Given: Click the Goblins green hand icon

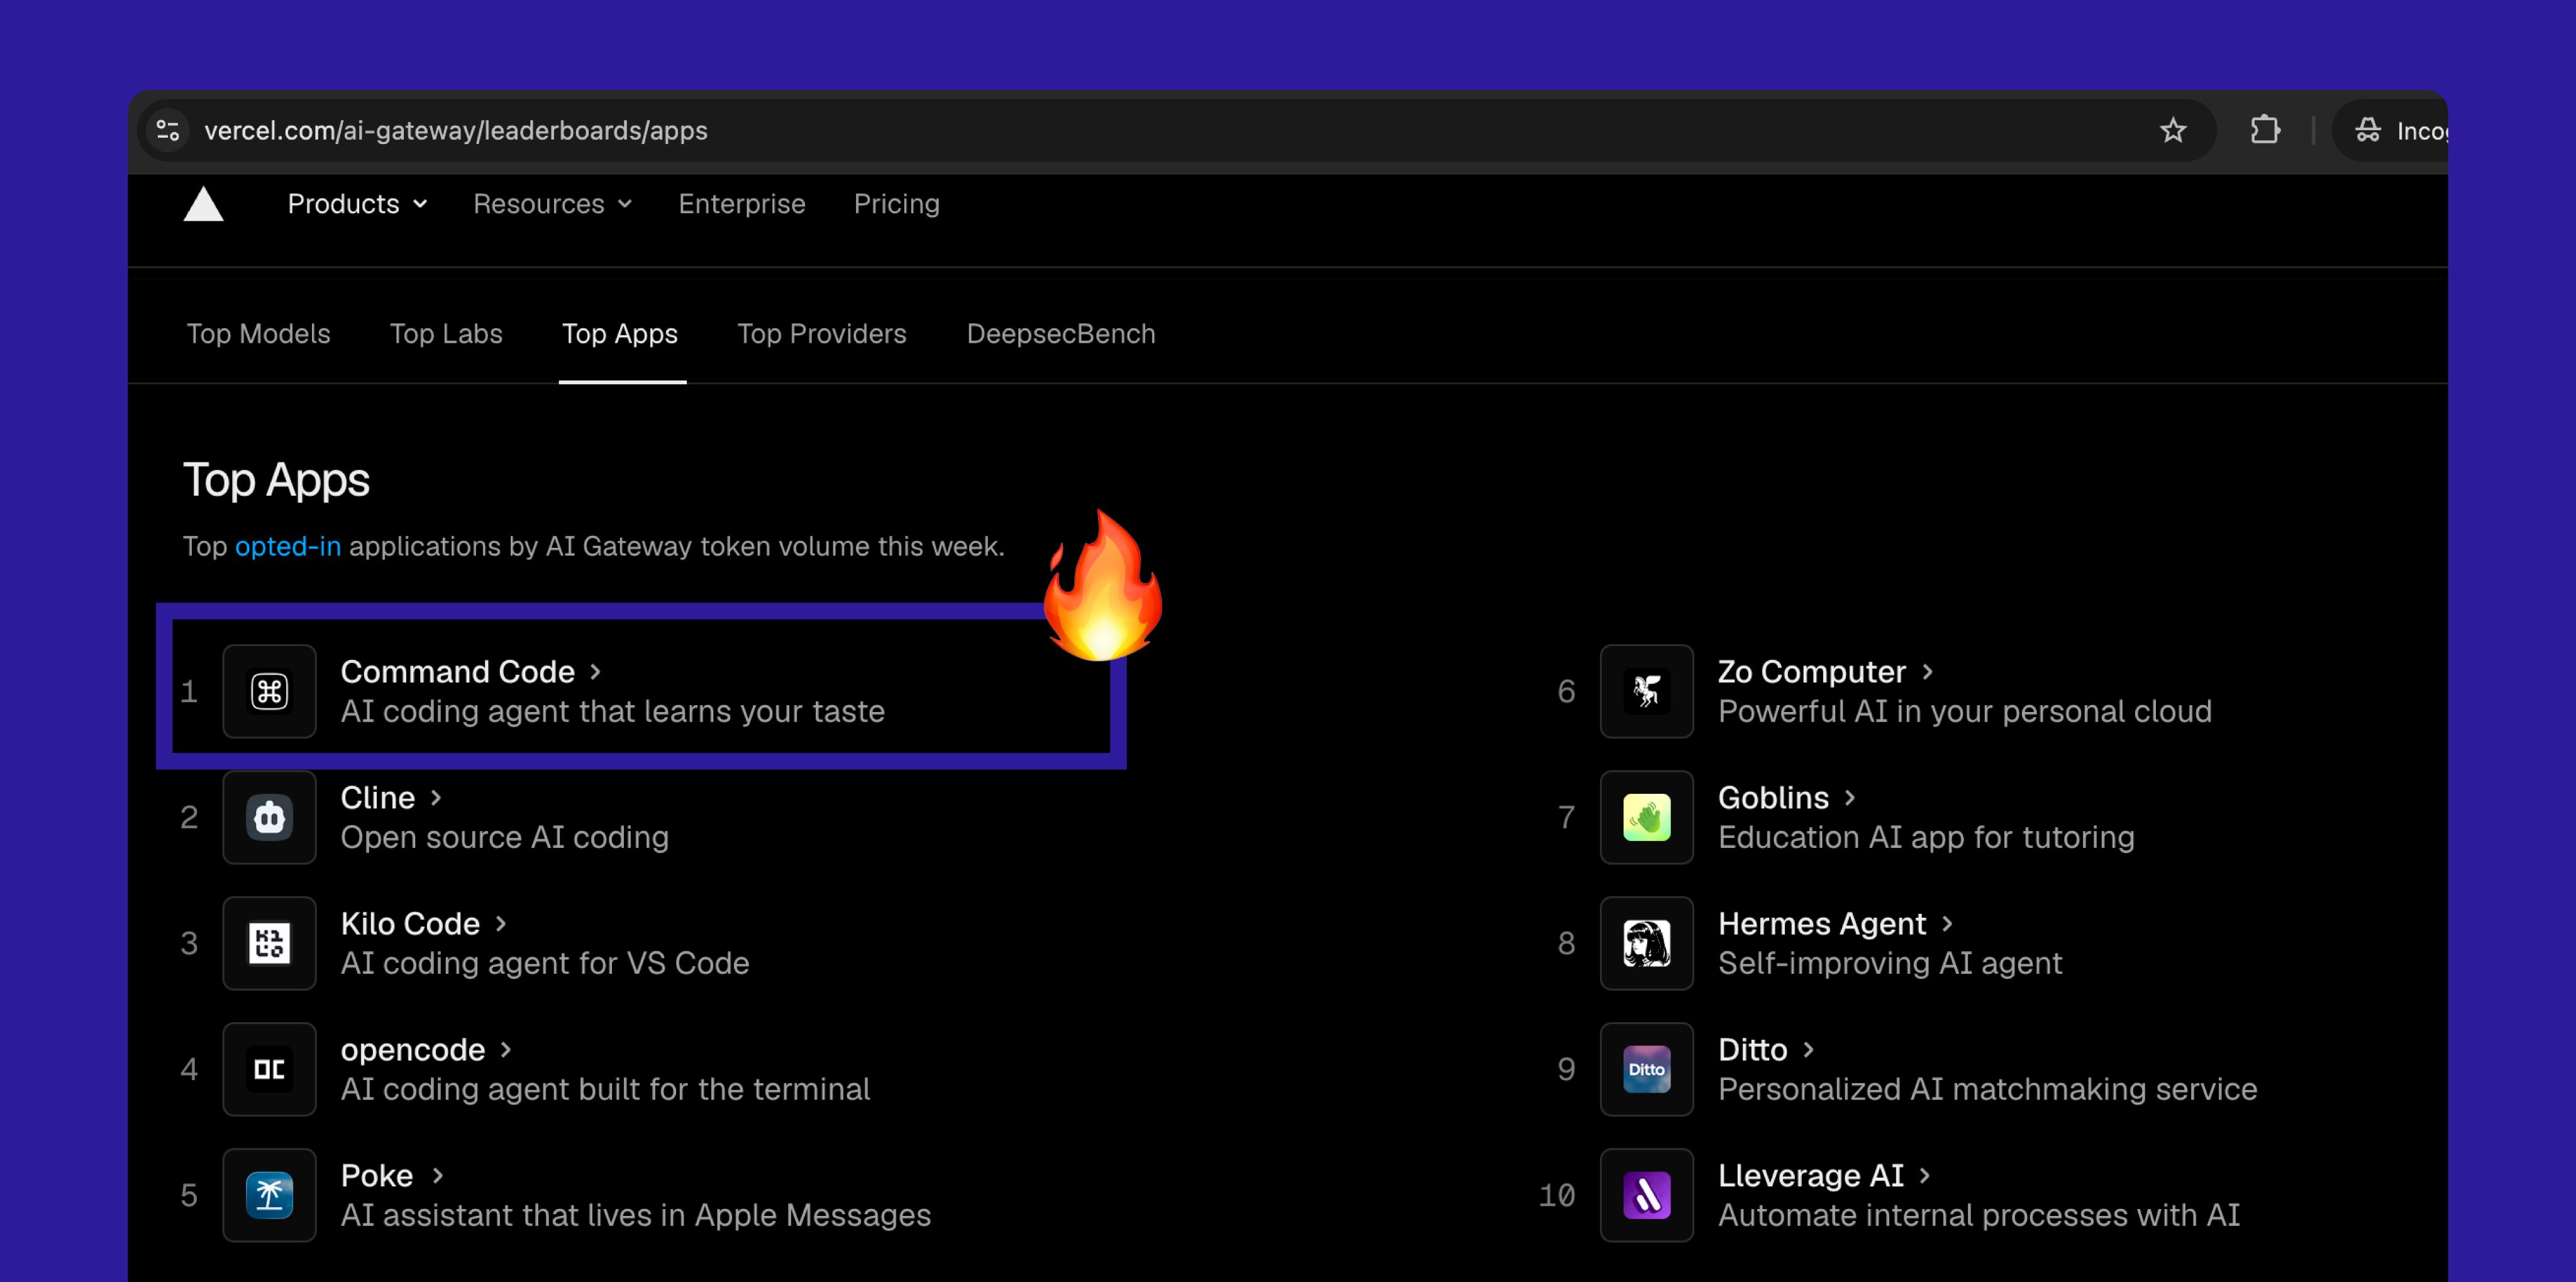Looking at the screenshot, I should pyautogui.click(x=1646, y=817).
